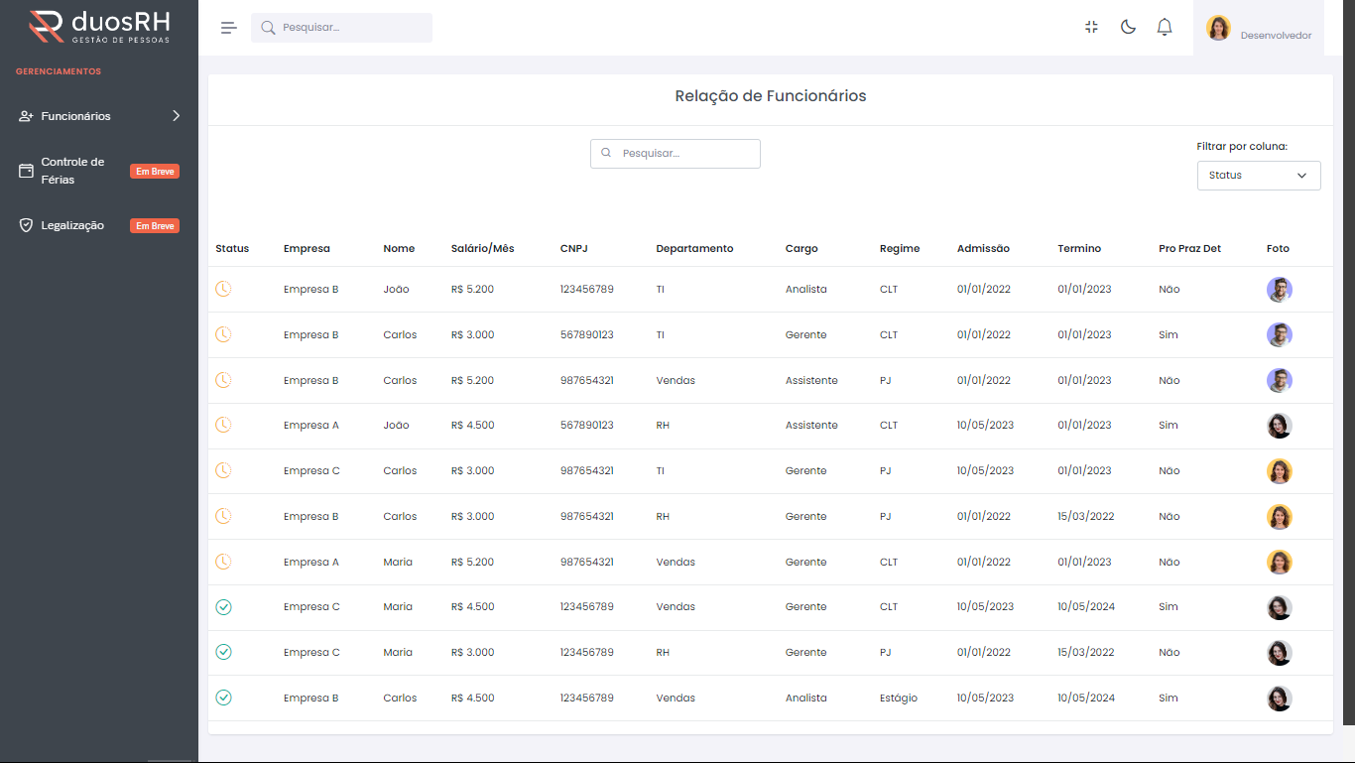The width and height of the screenshot is (1355, 763).
Task: Expand the Funcionários menu chevron
Action: [x=176, y=116]
